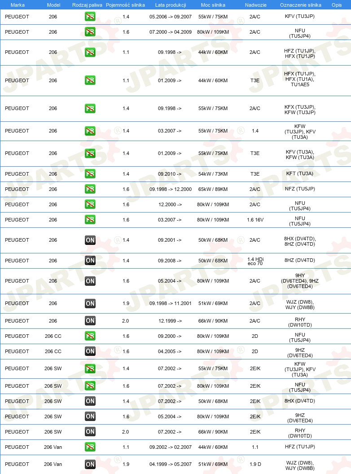Screen dimensions: 351x474
Task: Select the PB icon in the 1.1 01.2009 row
Action: [90, 80]
